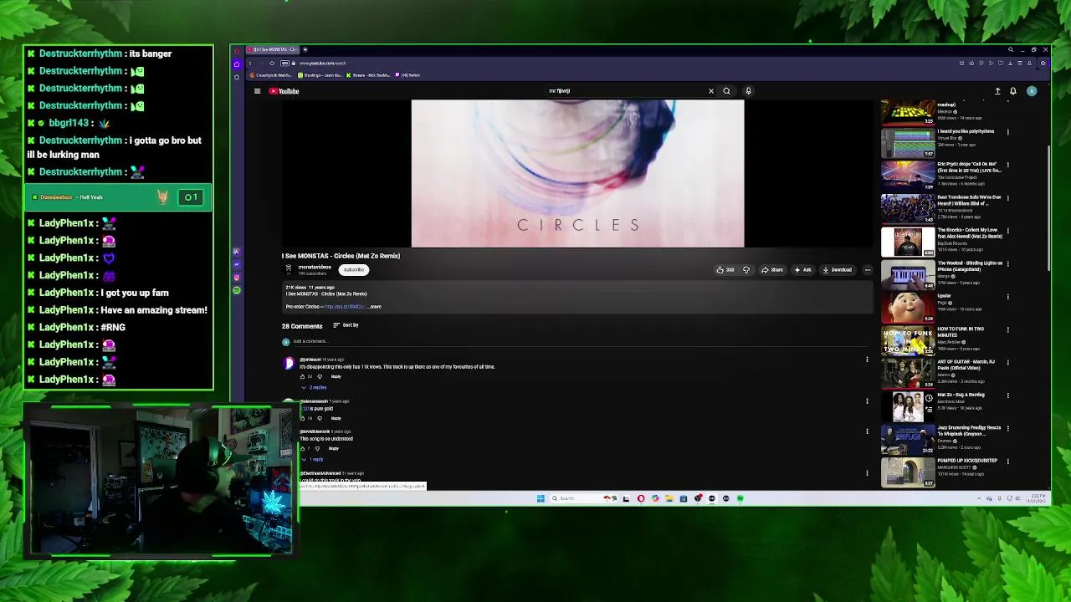Image resolution: width=1071 pixels, height=602 pixels.
Task: Go to the YouTube home logo
Action: click(x=284, y=91)
